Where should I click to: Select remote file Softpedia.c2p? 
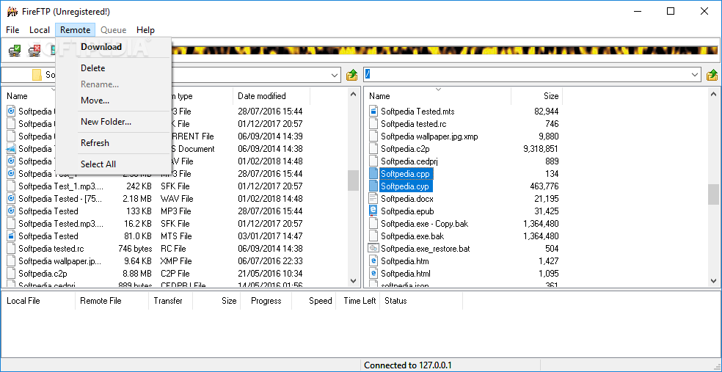tap(405, 149)
